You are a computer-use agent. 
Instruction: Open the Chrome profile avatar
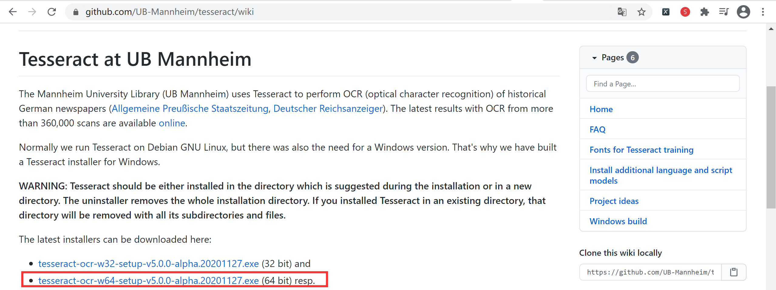743,12
